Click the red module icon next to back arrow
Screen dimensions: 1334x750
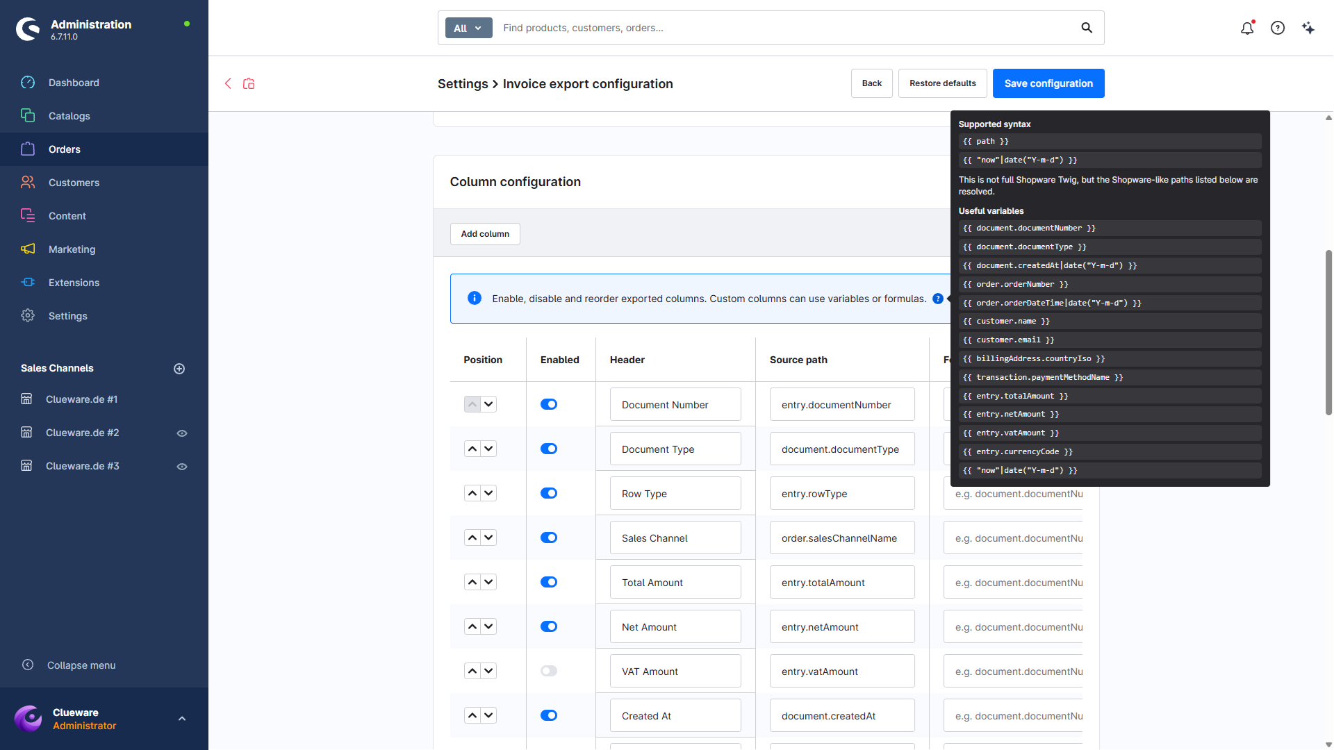[249, 83]
